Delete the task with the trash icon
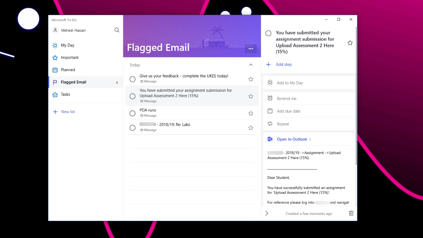 pos(351,213)
